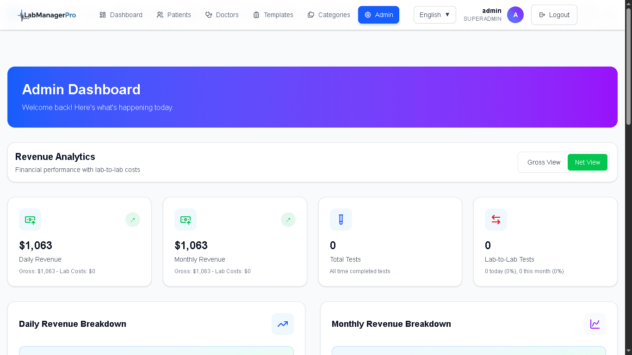
Task: Select the Dashboard grid icon in navigation
Action: (x=102, y=14)
